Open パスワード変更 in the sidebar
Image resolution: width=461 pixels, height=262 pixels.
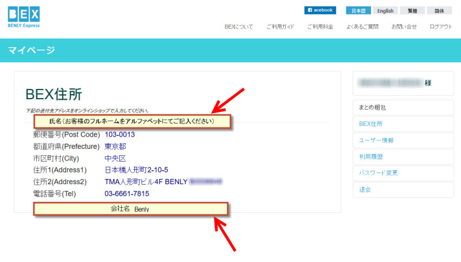click(403, 173)
